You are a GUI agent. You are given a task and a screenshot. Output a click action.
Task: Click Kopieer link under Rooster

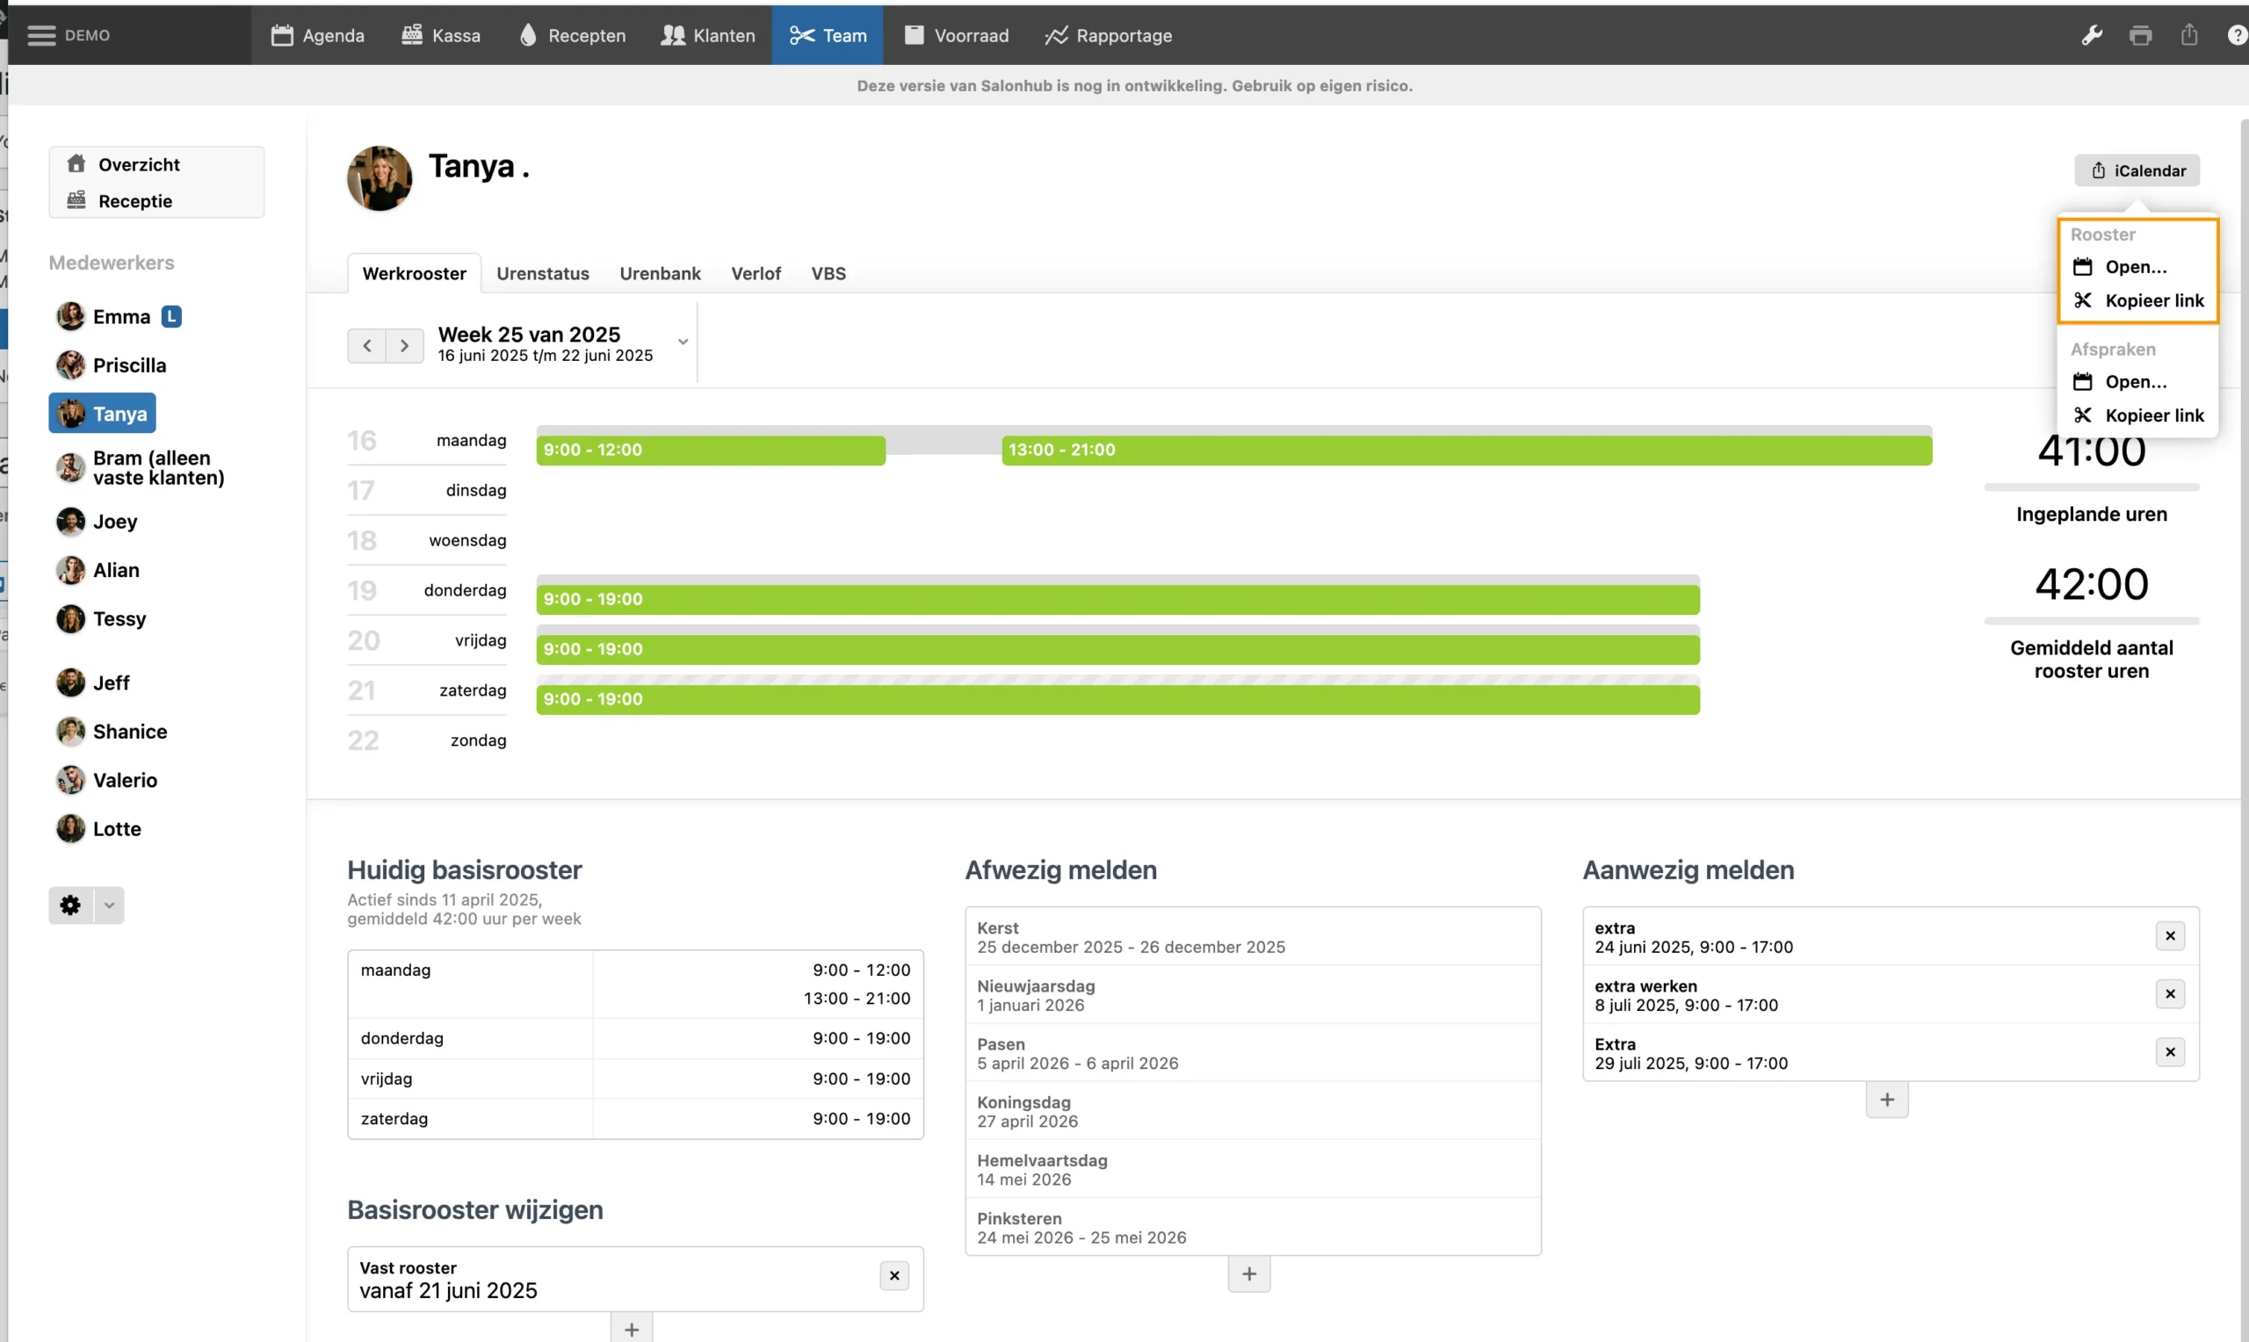coord(2153,300)
